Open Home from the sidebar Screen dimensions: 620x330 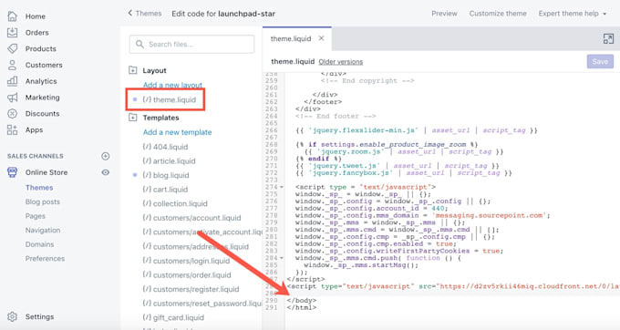point(36,16)
